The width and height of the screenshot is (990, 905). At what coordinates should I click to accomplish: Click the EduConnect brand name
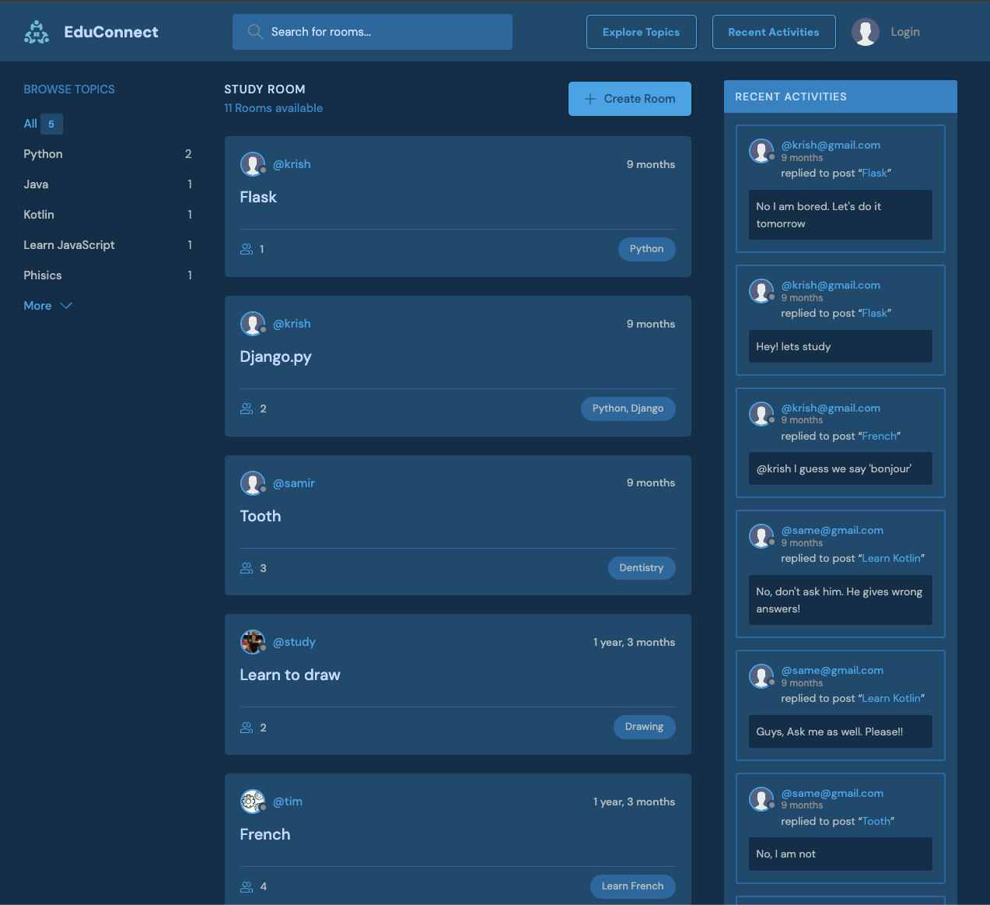point(111,32)
